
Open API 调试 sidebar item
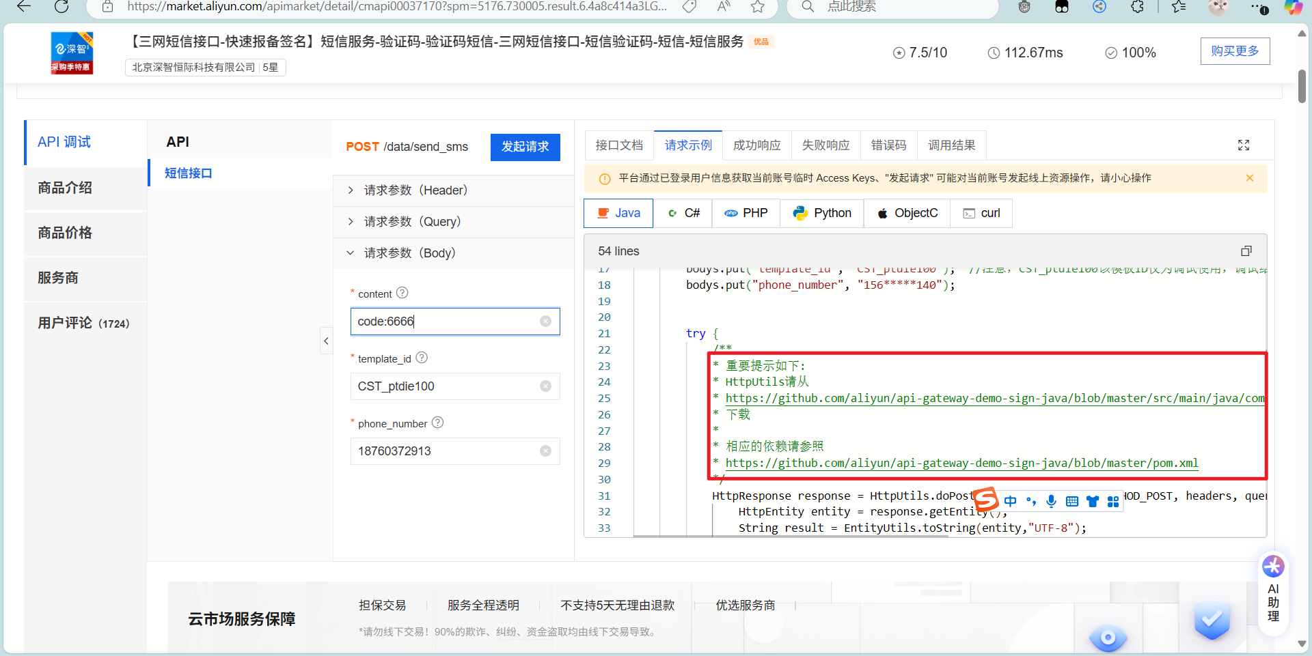(x=85, y=142)
